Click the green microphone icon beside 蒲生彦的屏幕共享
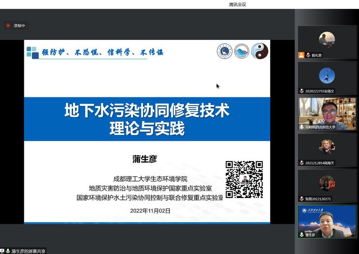 [8, 251]
